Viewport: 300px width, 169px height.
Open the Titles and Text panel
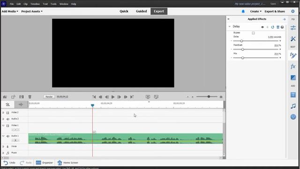click(293, 95)
